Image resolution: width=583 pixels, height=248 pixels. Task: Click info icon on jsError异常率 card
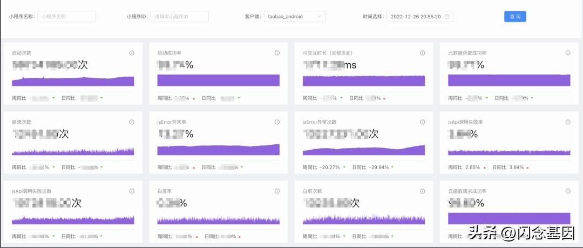point(277,122)
